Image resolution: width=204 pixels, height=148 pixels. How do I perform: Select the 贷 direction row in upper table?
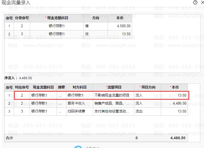pos(96,34)
